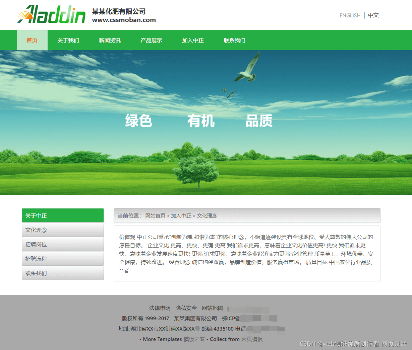This screenshot has height=350, width=412.
Task: Open the 法律申明 footer link
Action: 160,308
